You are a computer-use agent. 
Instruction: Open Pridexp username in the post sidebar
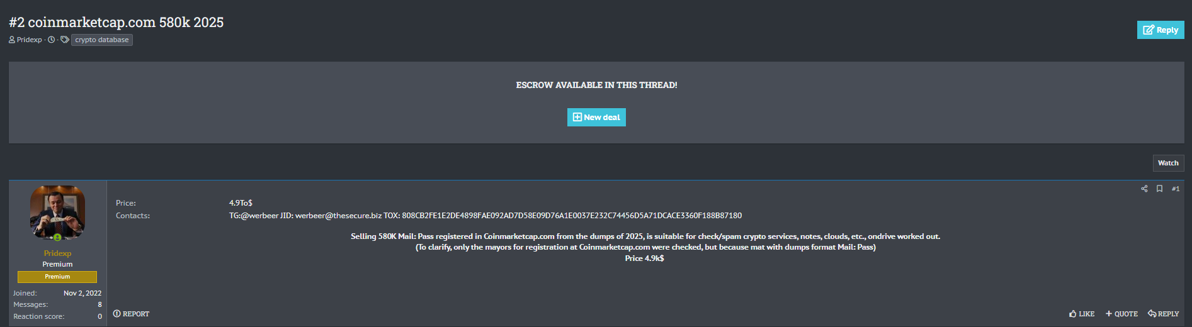[57, 253]
